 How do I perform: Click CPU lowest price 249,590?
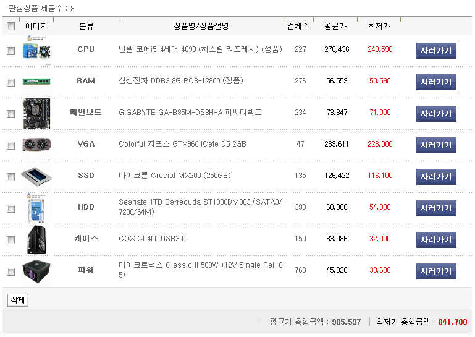pyautogui.click(x=380, y=49)
